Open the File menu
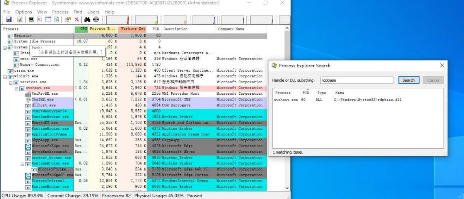The width and height of the screenshot is (464, 199). (x=7, y=12)
